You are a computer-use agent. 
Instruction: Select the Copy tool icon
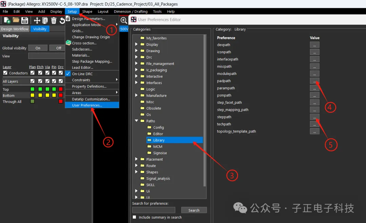point(45,21)
